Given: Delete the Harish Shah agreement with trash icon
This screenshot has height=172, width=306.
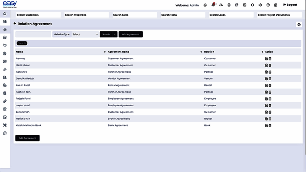Looking at the screenshot, I should (x=270, y=119).
